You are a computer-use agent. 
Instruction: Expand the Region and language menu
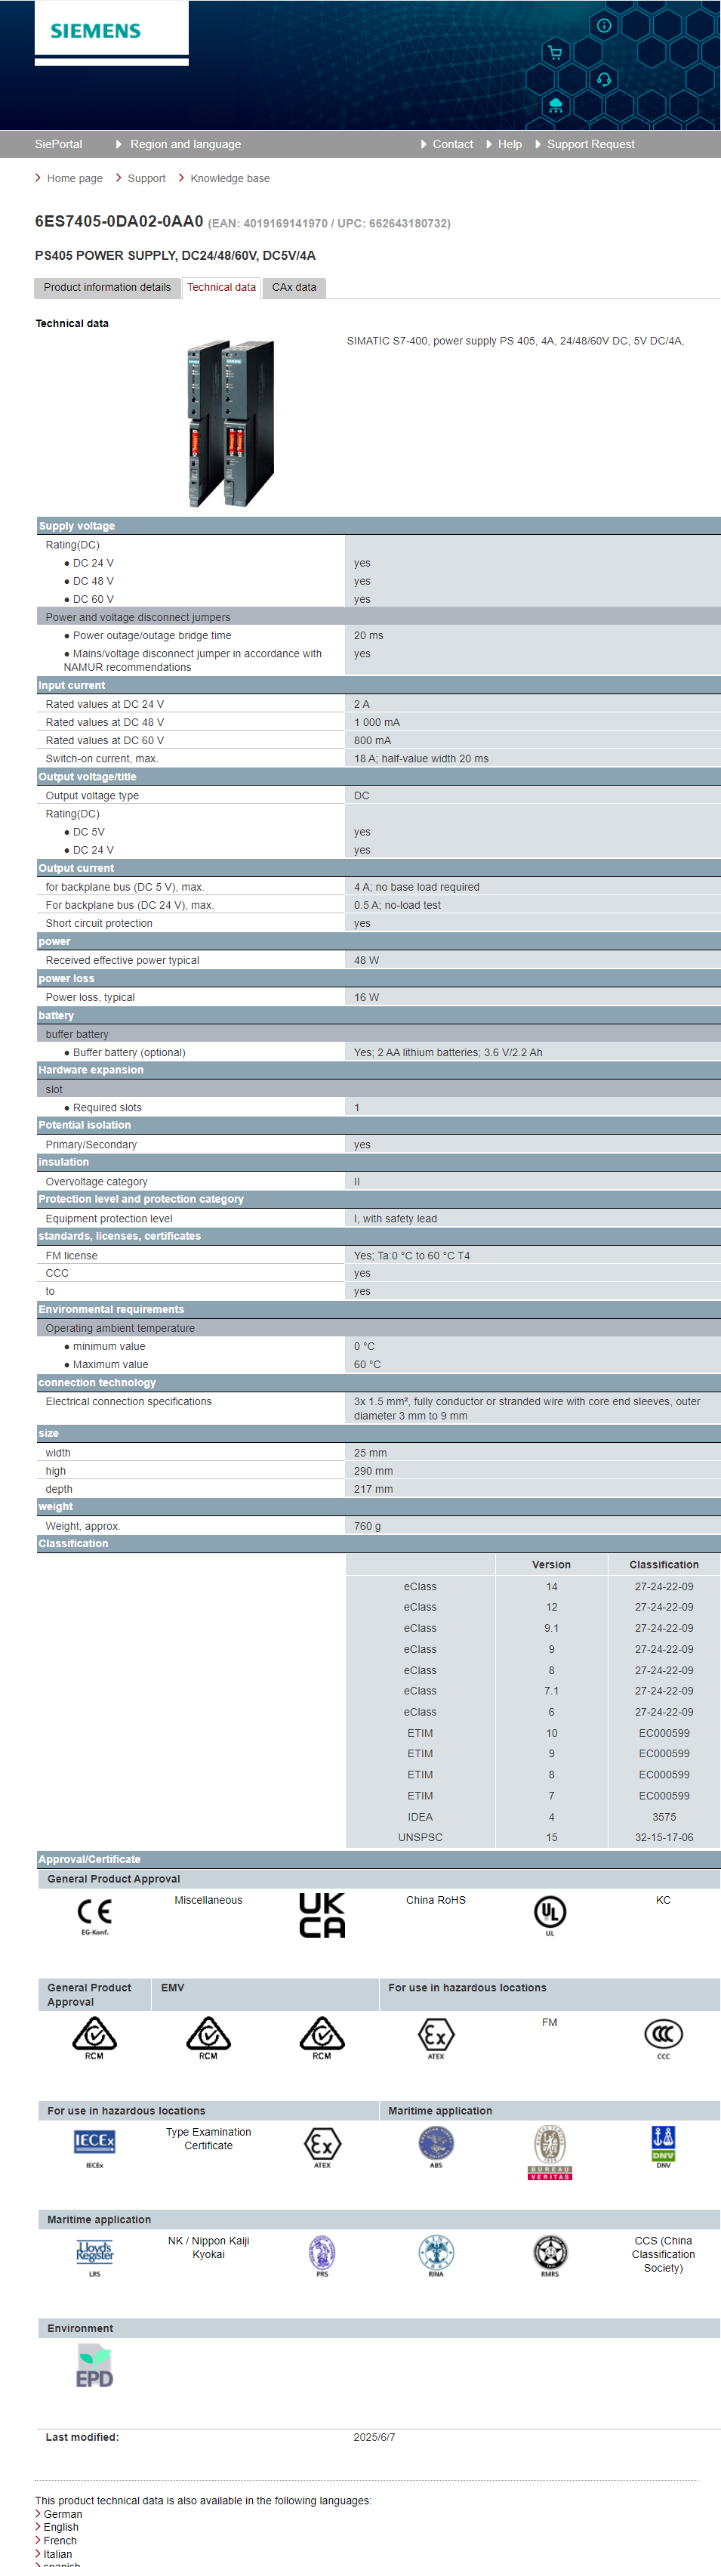coord(185,144)
